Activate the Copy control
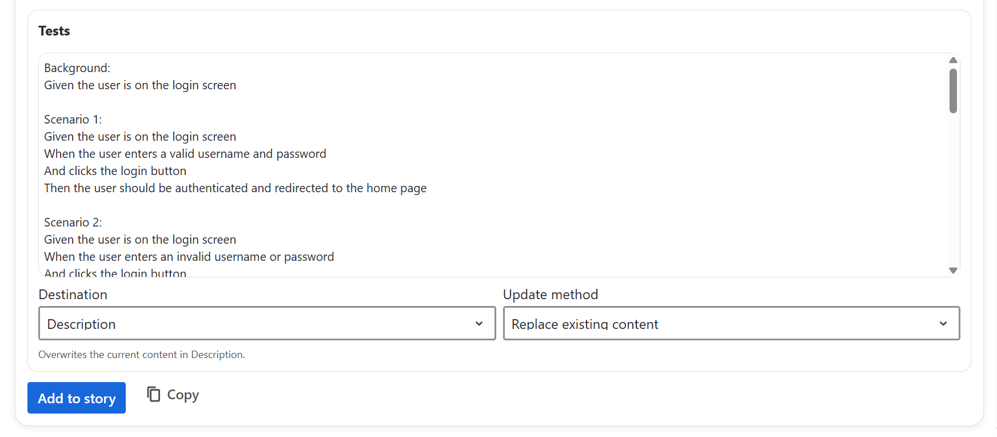The height and width of the screenshot is (437, 997). point(172,394)
